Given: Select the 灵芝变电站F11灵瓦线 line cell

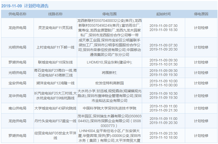Looking at the screenshot, I should 55,28.
